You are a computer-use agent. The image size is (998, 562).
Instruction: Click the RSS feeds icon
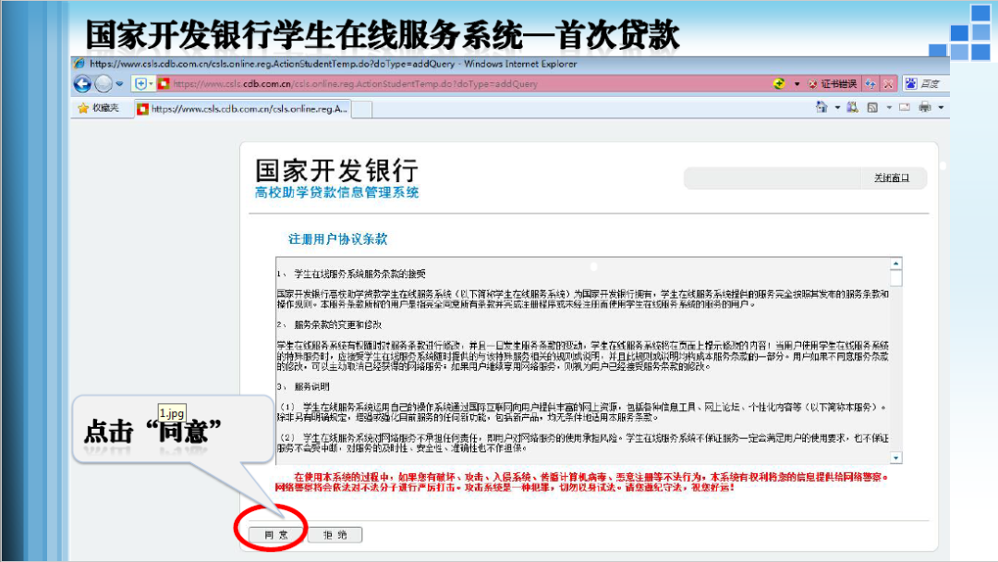(872, 107)
